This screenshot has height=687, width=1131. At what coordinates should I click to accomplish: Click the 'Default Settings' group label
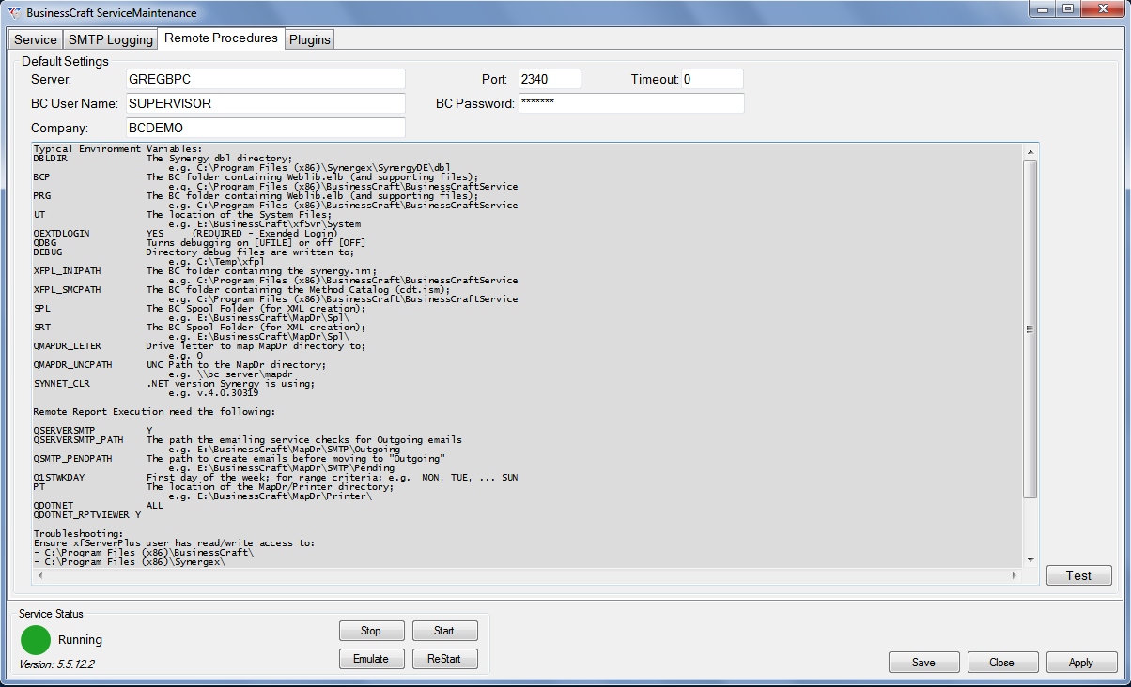point(65,61)
